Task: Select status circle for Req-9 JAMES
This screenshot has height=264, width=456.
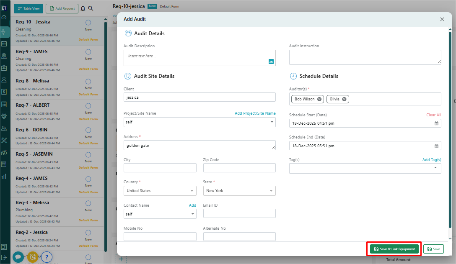Action: click(x=88, y=52)
